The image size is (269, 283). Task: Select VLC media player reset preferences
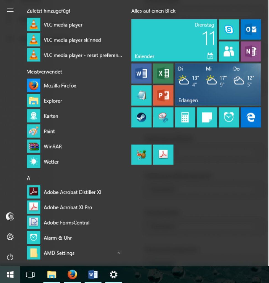75,55
